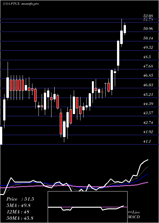Click the 49.32 price axis label

click(148, 47)
